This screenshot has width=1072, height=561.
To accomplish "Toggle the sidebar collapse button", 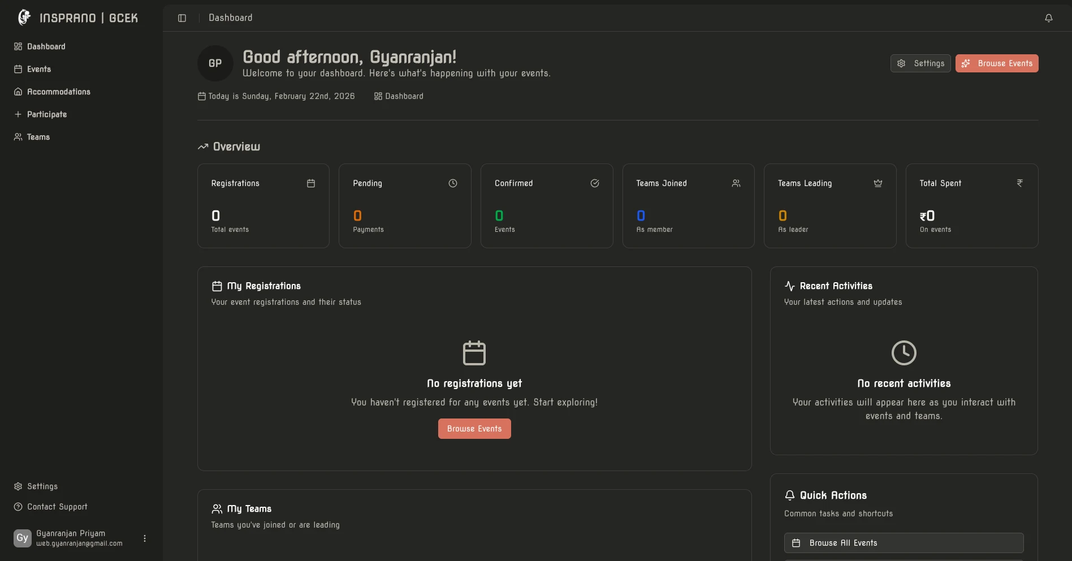I will [181, 18].
